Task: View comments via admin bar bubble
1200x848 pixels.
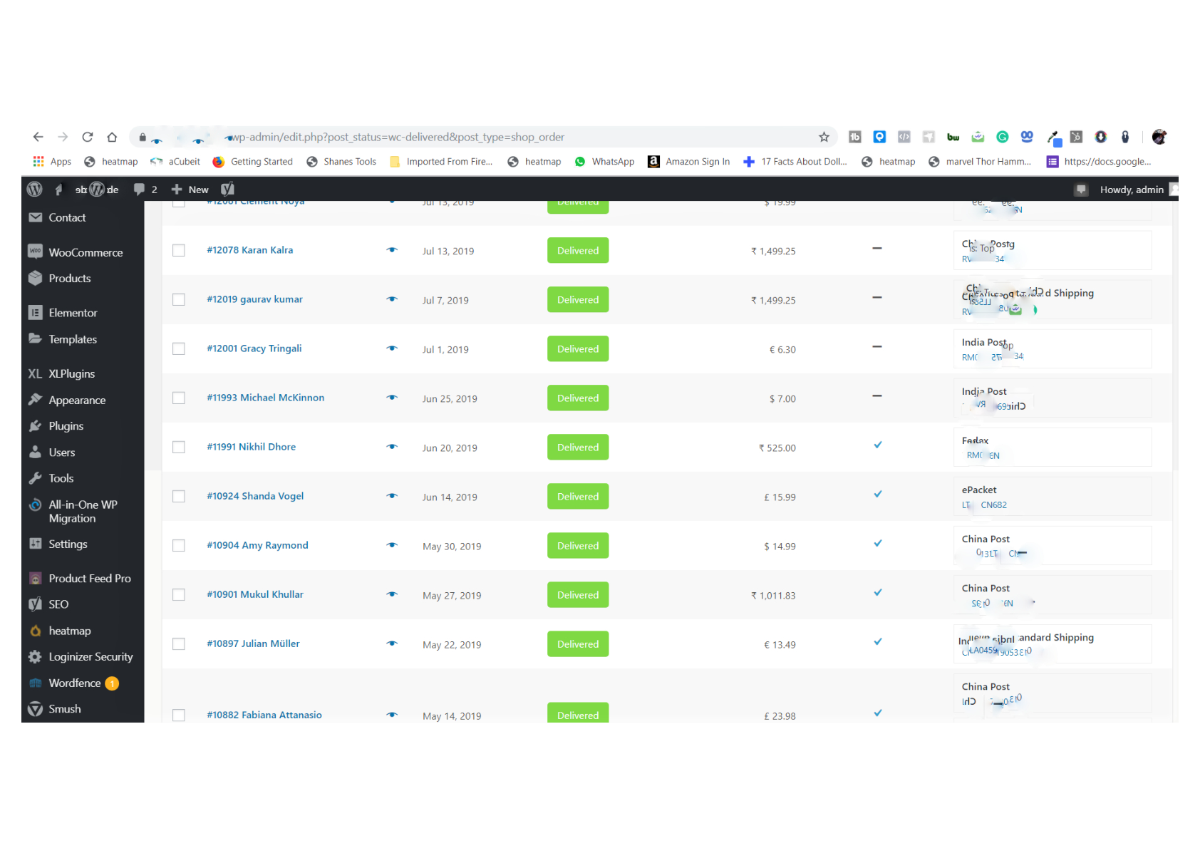Action: 145,189
